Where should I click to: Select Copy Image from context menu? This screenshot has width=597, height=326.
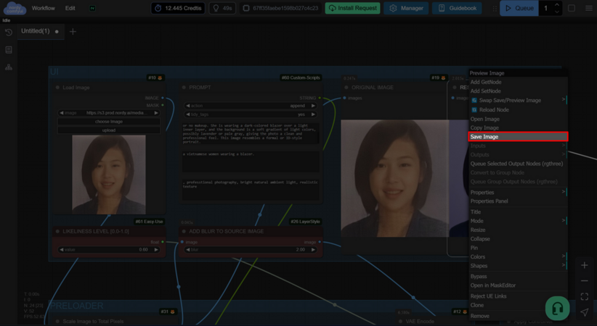[484, 128]
